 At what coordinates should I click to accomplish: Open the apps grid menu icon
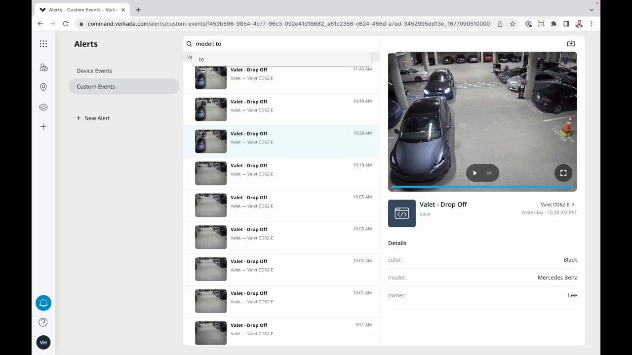(43, 44)
